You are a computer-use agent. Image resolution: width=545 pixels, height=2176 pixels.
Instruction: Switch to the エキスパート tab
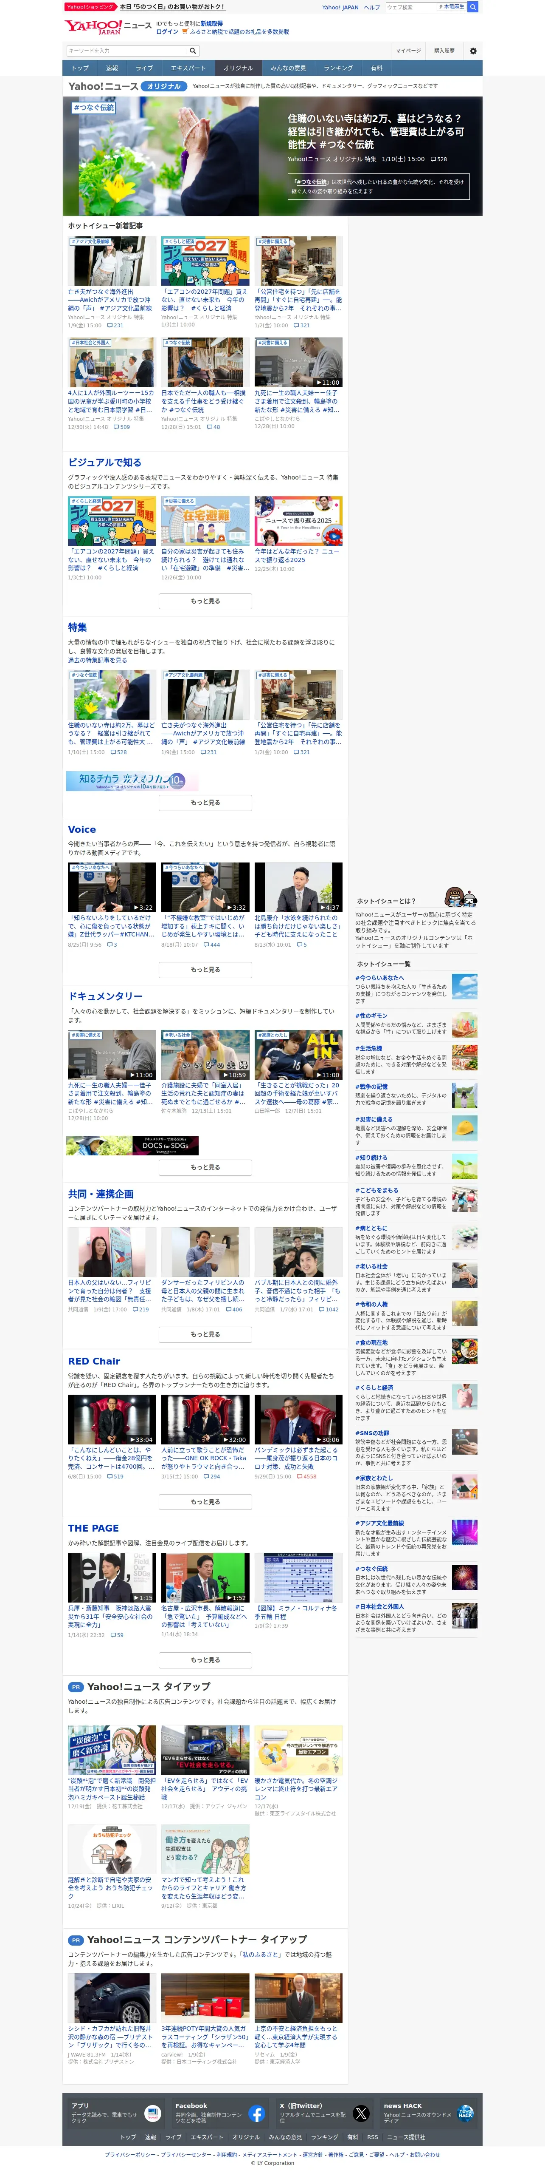click(188, 68)
